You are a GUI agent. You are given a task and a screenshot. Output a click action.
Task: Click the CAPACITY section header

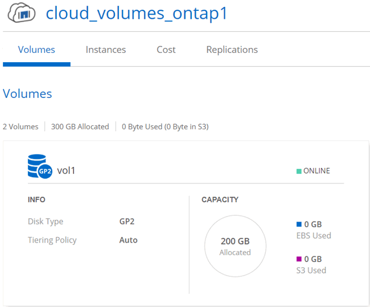[x=220, y=200]
